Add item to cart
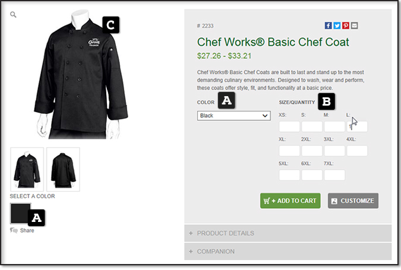Screen dimensions: 401x270 291,201
